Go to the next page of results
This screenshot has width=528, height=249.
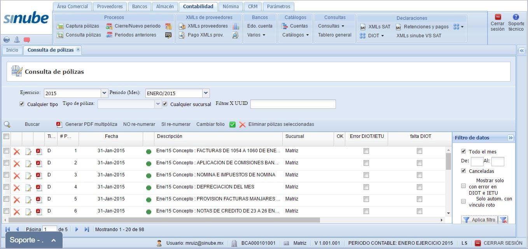click(77, 230)
